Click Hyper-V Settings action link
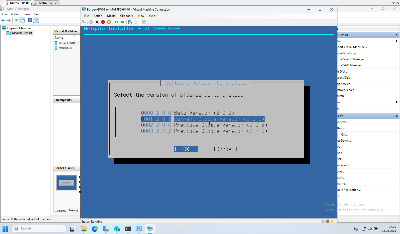Image resolution: width=400 pixels, height=234 pixels. (x=348, y=53)
